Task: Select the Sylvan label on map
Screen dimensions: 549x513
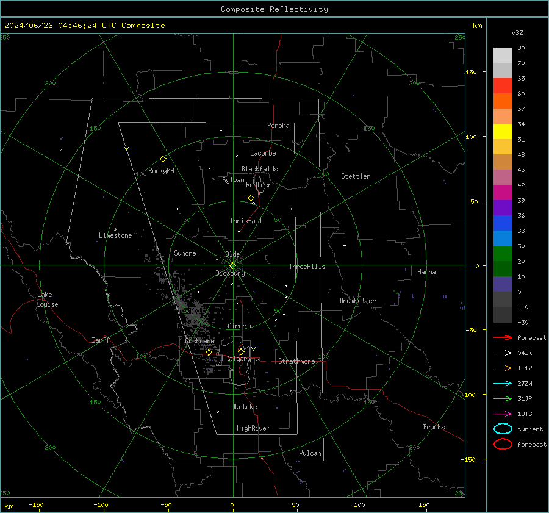Action: [233, 181]
